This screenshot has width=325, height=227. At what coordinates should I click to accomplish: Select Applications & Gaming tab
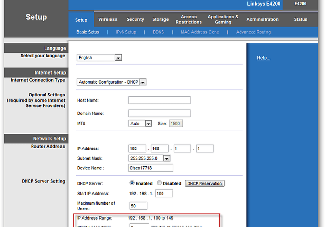click(x=223, y=19)
